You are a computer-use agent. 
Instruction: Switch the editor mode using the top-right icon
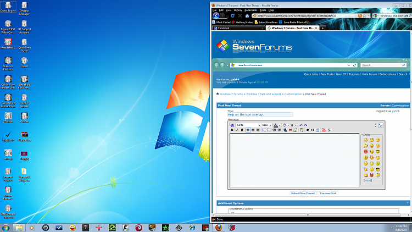click(x=381, y=125)
